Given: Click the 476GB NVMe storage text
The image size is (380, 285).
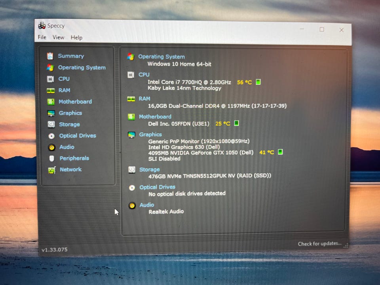Looking at the screenshot, I should pyautogui.click(x=210, y=176).
